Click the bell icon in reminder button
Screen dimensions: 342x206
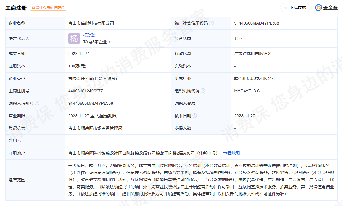pyautogui.click(x=34, y=8)
